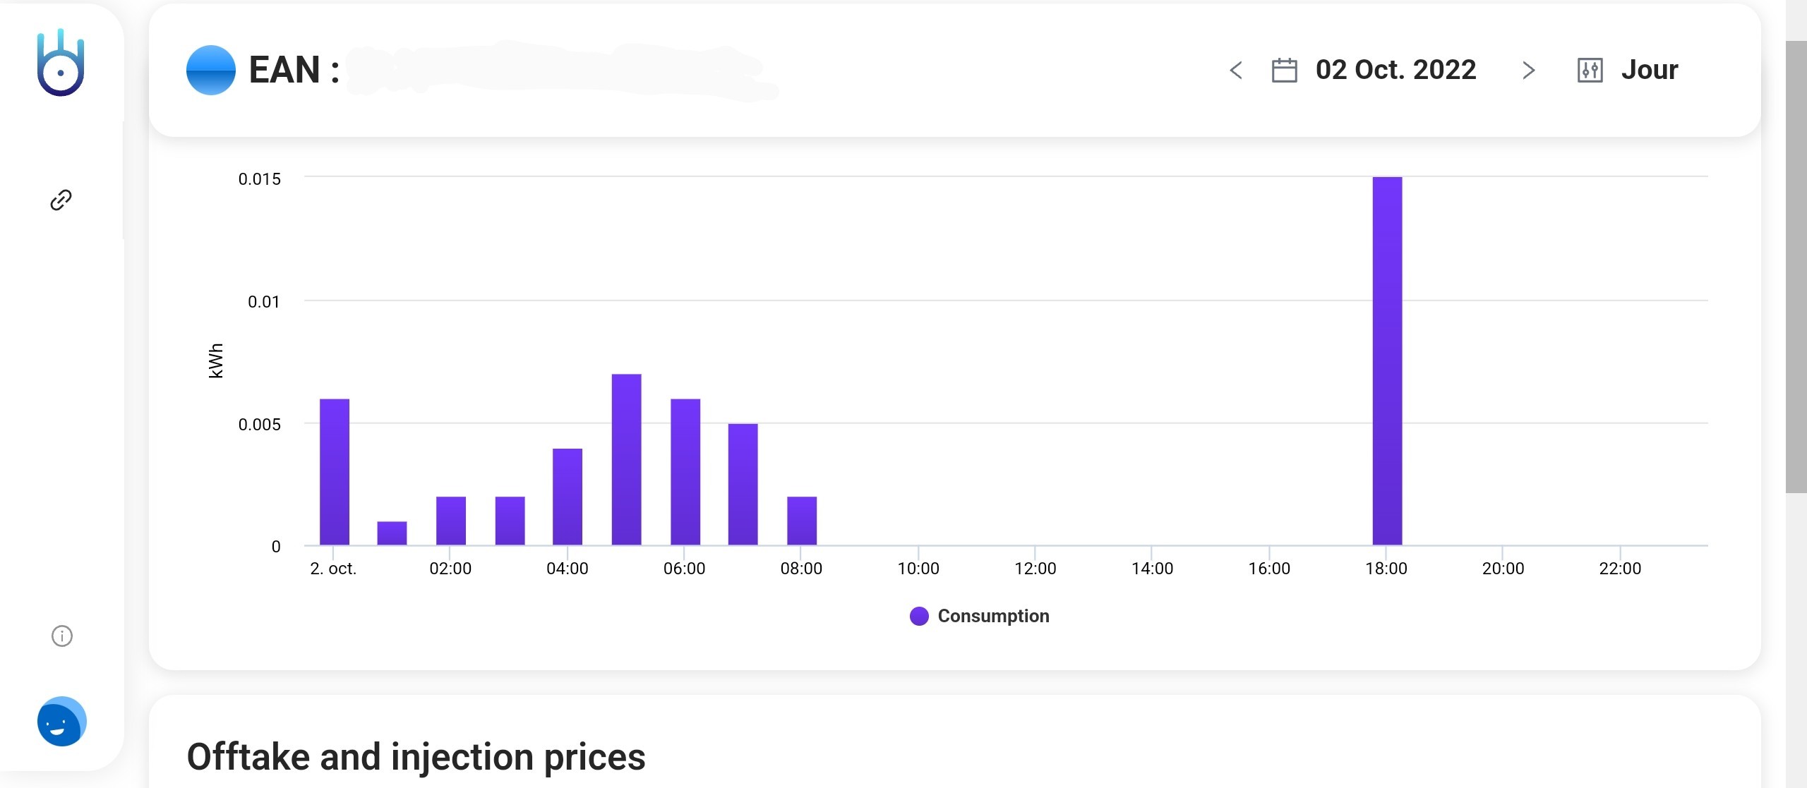Click the 02 Oct. 2022 date
The image size is (1807, 788).
1395,70
